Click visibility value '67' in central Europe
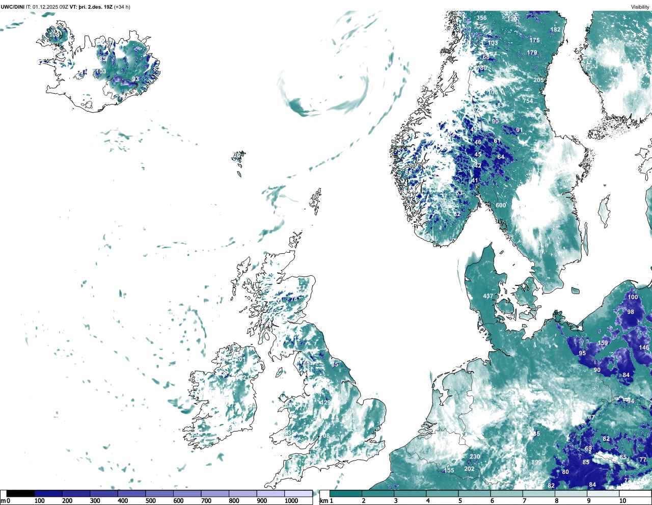The width and height of the screenshot is (652, 505). (591, 417)
